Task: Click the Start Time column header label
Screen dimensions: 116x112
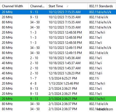Action: click(56, 6)
